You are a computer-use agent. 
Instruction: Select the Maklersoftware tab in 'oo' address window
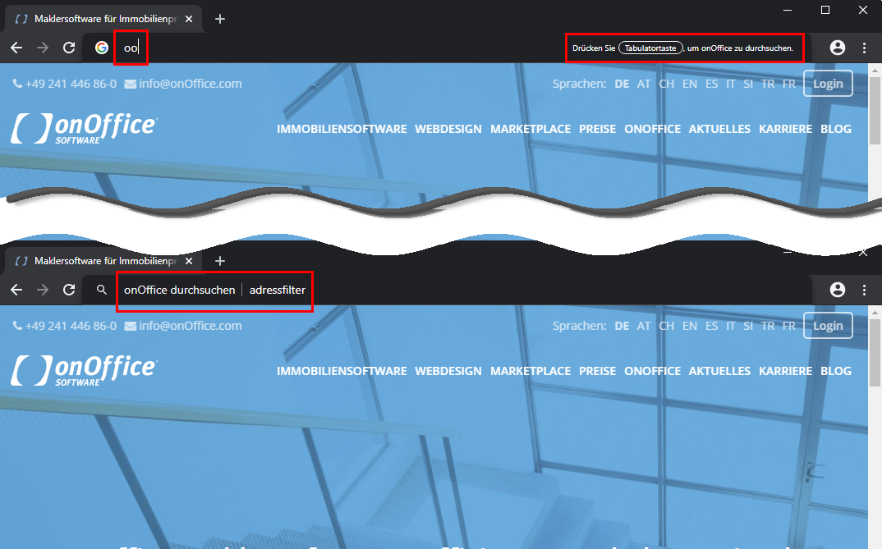coord(104,19)
